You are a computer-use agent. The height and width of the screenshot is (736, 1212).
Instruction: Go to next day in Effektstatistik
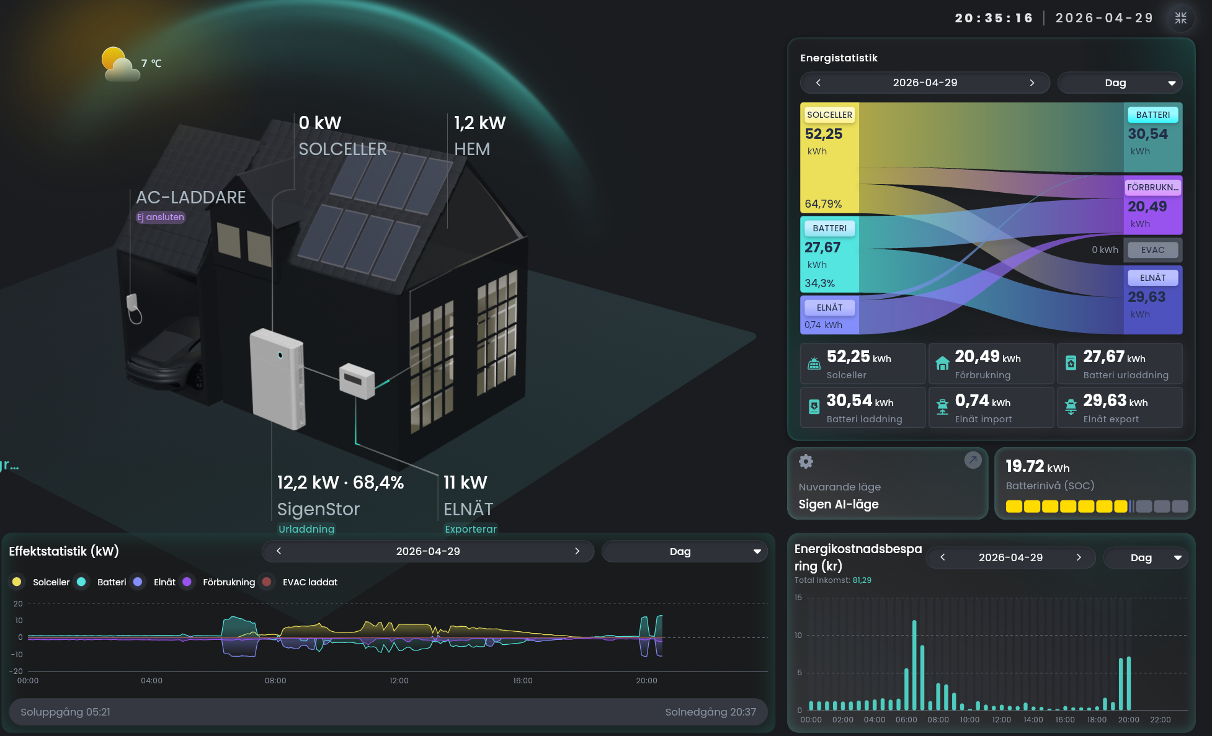coord(577,551)
